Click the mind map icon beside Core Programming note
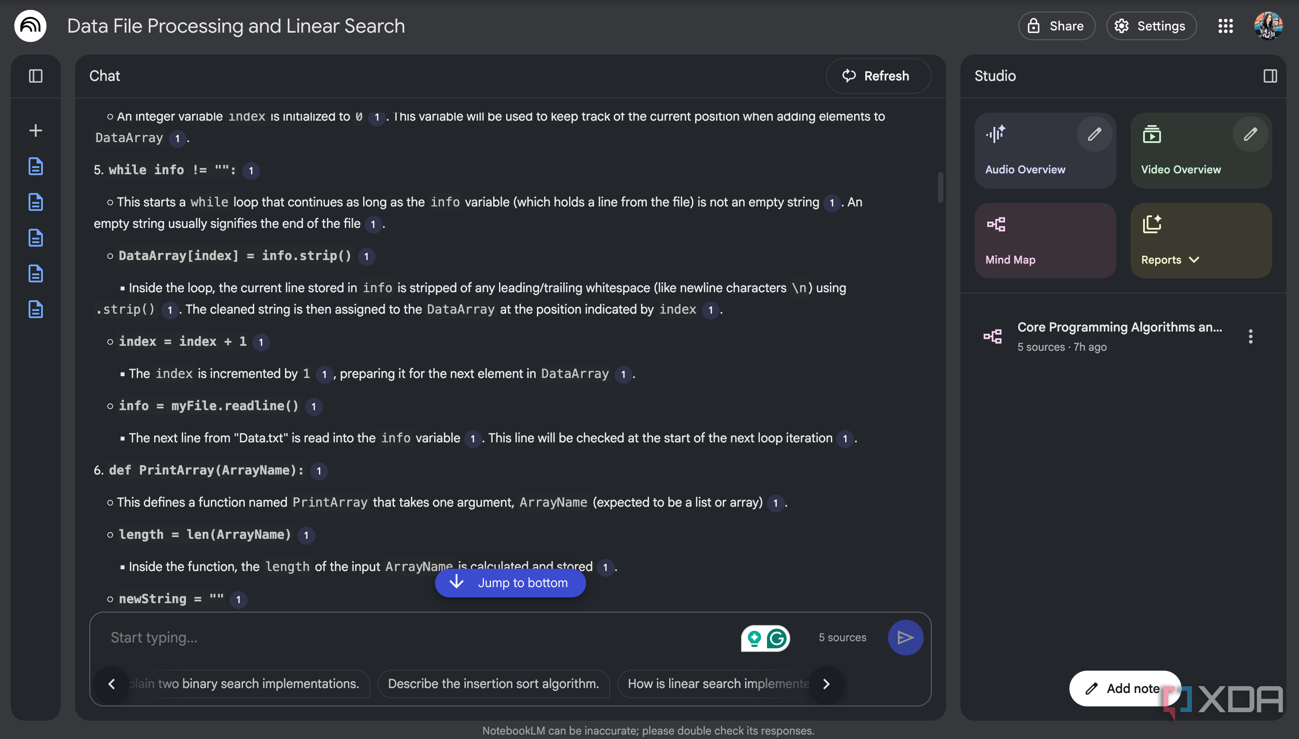Viewport: 1299px width, 739px height. click(x=993, y=336)
